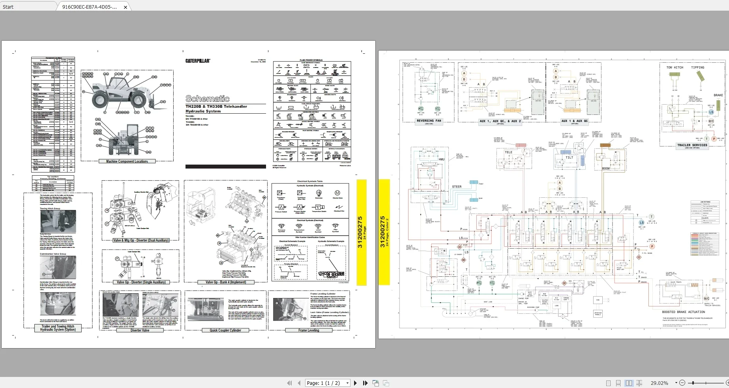This screenshot has height=388, width=729.
Task: Click the 29.02% zoom value field
Action: (x=659, y=383)
